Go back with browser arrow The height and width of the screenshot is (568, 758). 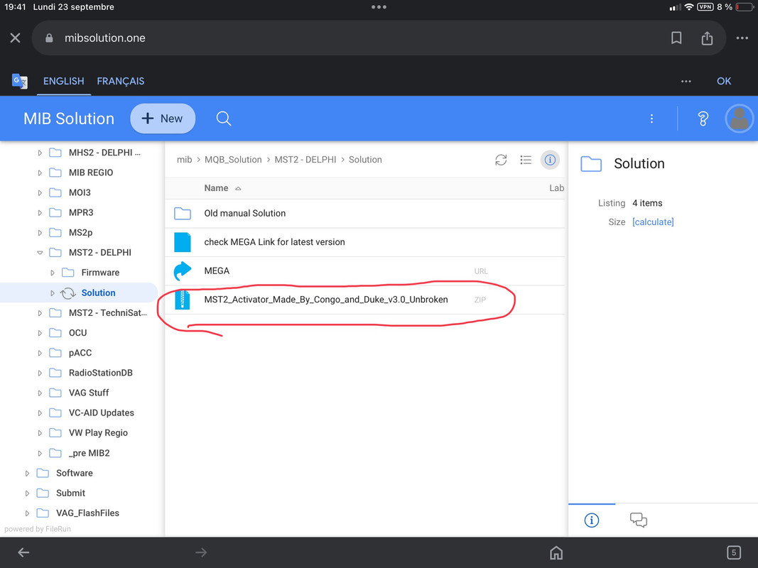pyautogui.click(x=23, y=552)
